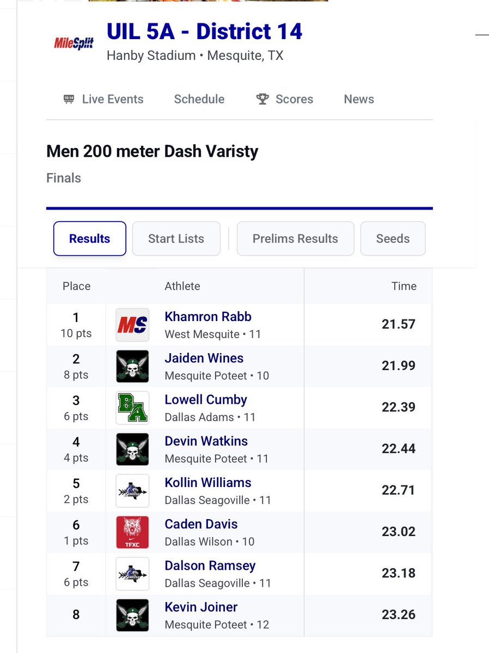Open Prelims Results
The image size is (489, 653).
[295, 238]
